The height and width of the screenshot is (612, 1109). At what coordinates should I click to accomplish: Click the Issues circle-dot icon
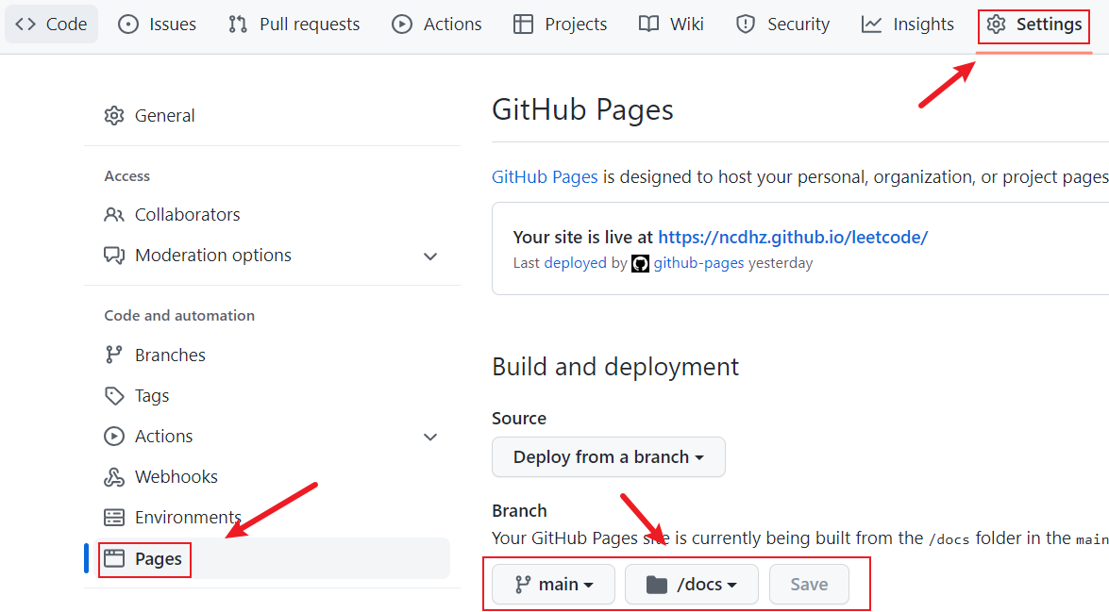[128, 24]
